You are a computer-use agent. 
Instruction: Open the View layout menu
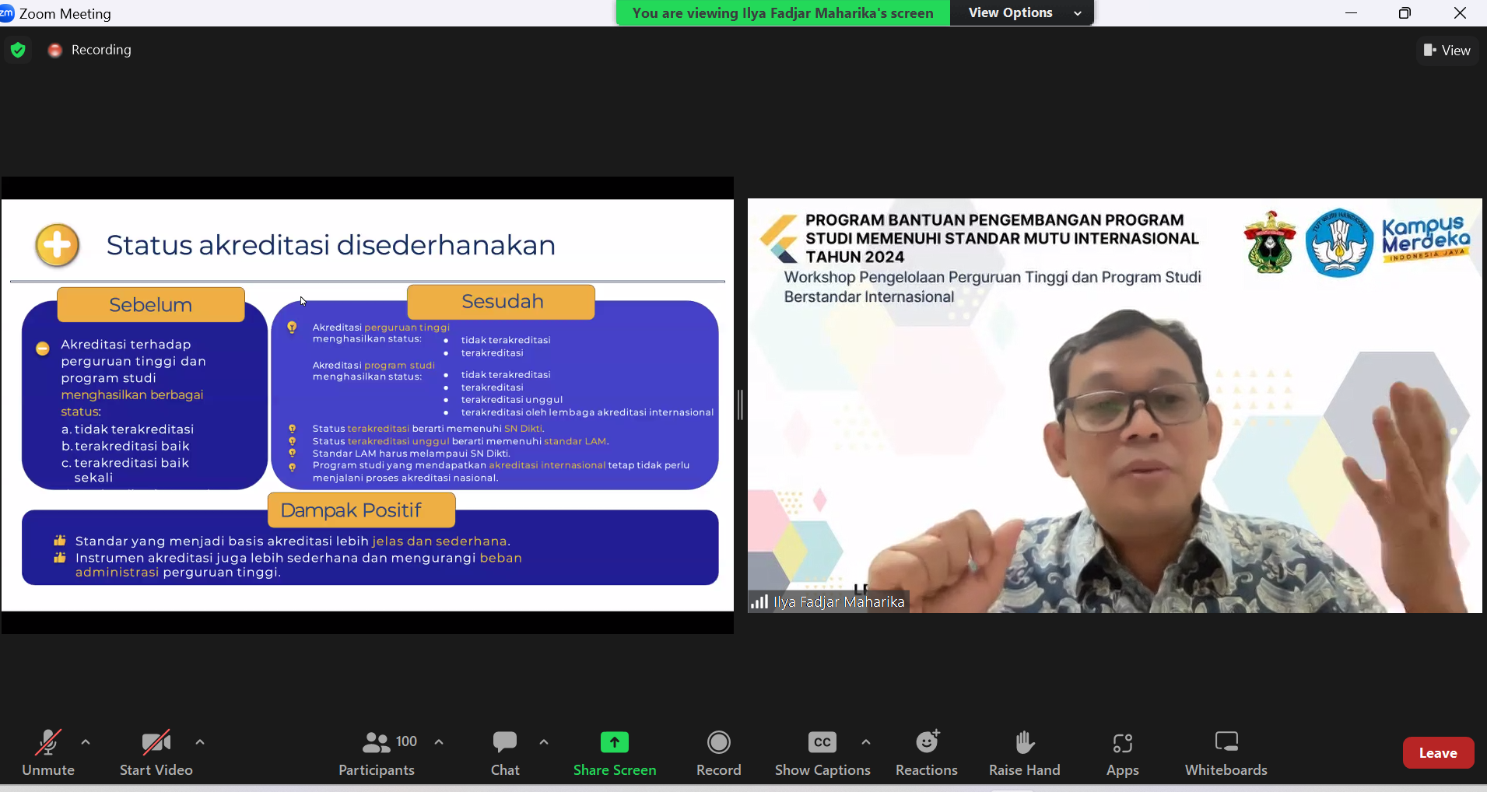(x=1447, y=51)
